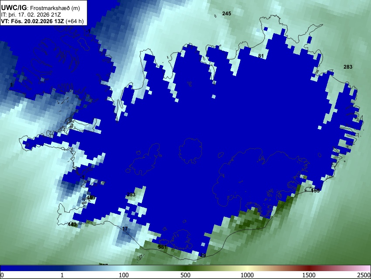This screenshot has width=371, height=279.
Task: Click the 81 value on the map
Action: [261, 56]
